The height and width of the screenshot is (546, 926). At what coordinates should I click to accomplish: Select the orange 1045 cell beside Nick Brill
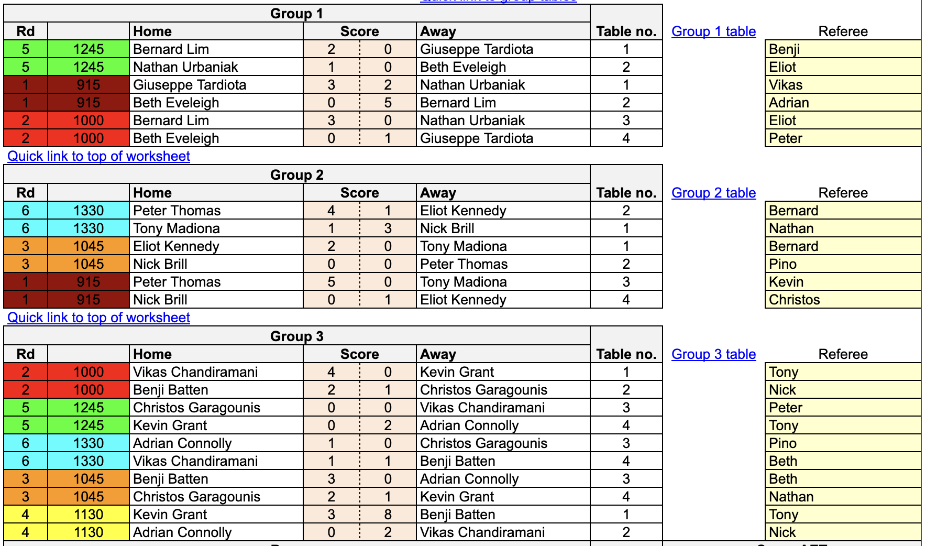89,264
